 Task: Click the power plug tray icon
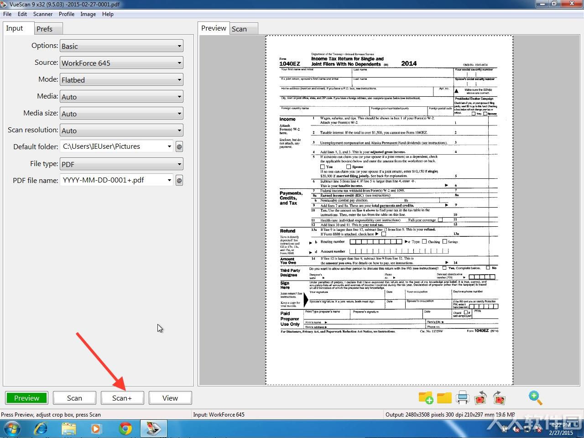pyautogui.click(x=505, y=429)
